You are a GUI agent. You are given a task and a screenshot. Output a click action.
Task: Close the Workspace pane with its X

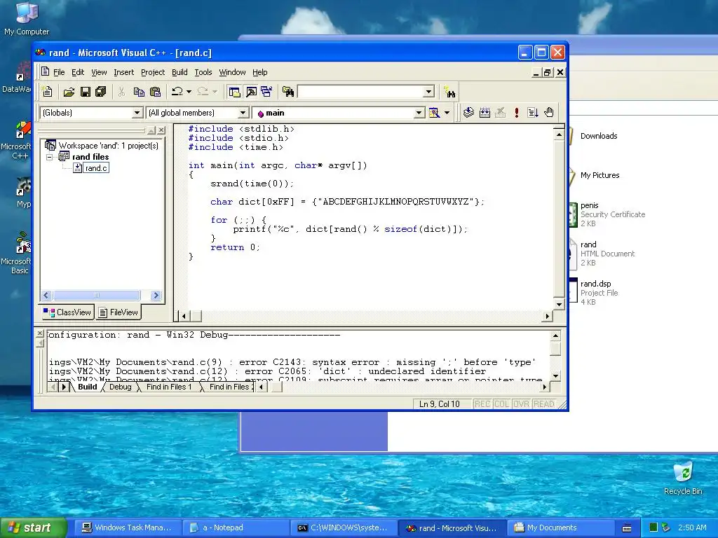point(161,130)
